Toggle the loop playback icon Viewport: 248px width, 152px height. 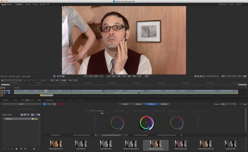[x=147, y=76]
